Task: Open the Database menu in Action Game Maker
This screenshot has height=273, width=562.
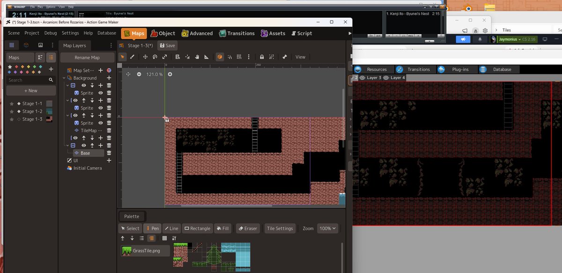Action: [107, 33]
